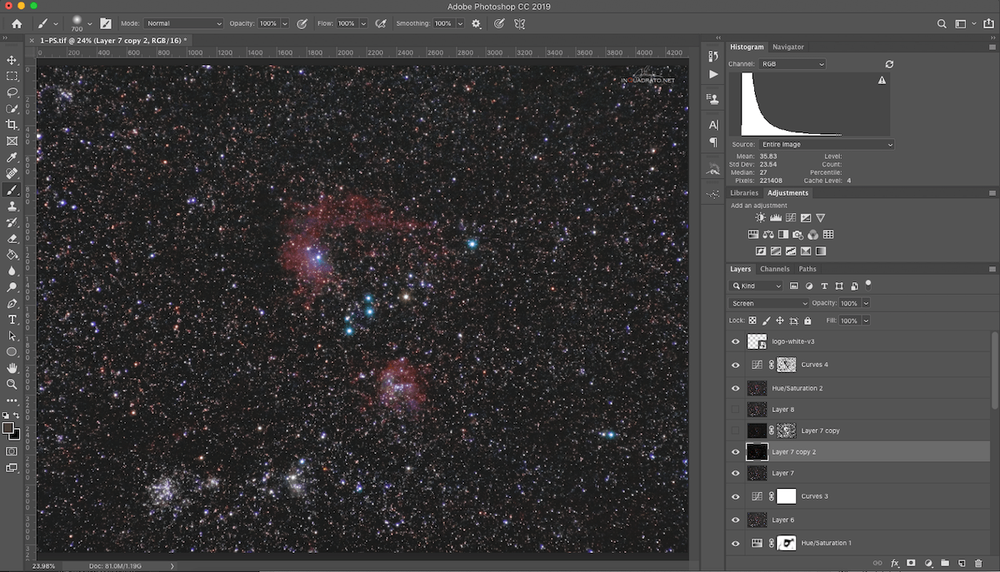
Task: Switch to the Navigator tab
Action: [x=787, y=47]
